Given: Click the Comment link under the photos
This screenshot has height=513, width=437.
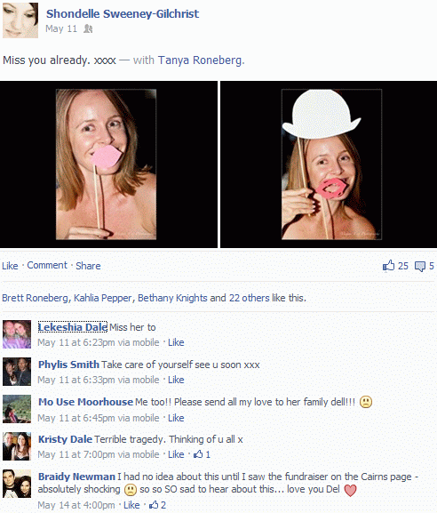Looking at the screenshot, I should [47, 265].
